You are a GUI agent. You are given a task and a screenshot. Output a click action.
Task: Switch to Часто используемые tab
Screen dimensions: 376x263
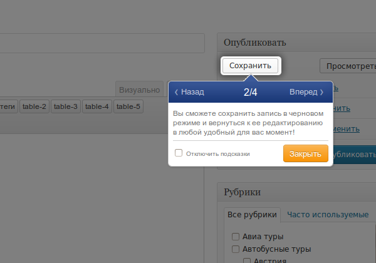[x=328, y=215]
